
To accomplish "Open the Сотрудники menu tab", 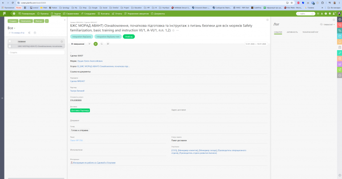I will (x=88, y=13).
